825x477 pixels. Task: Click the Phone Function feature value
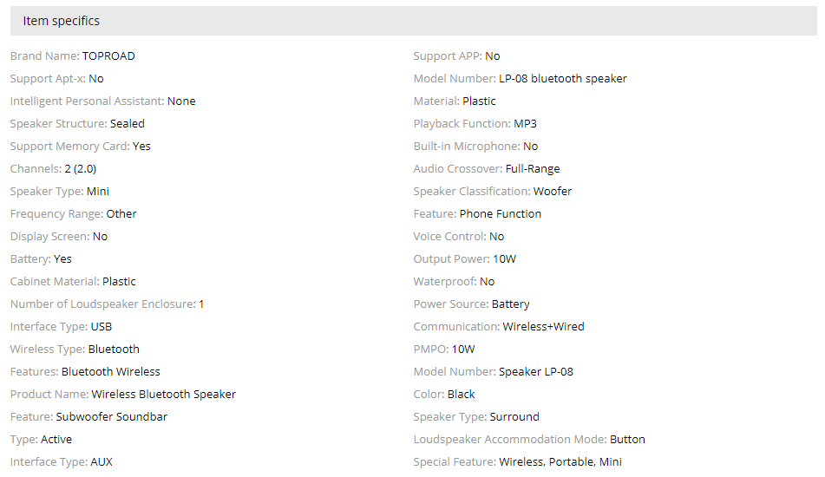[501, 214]
